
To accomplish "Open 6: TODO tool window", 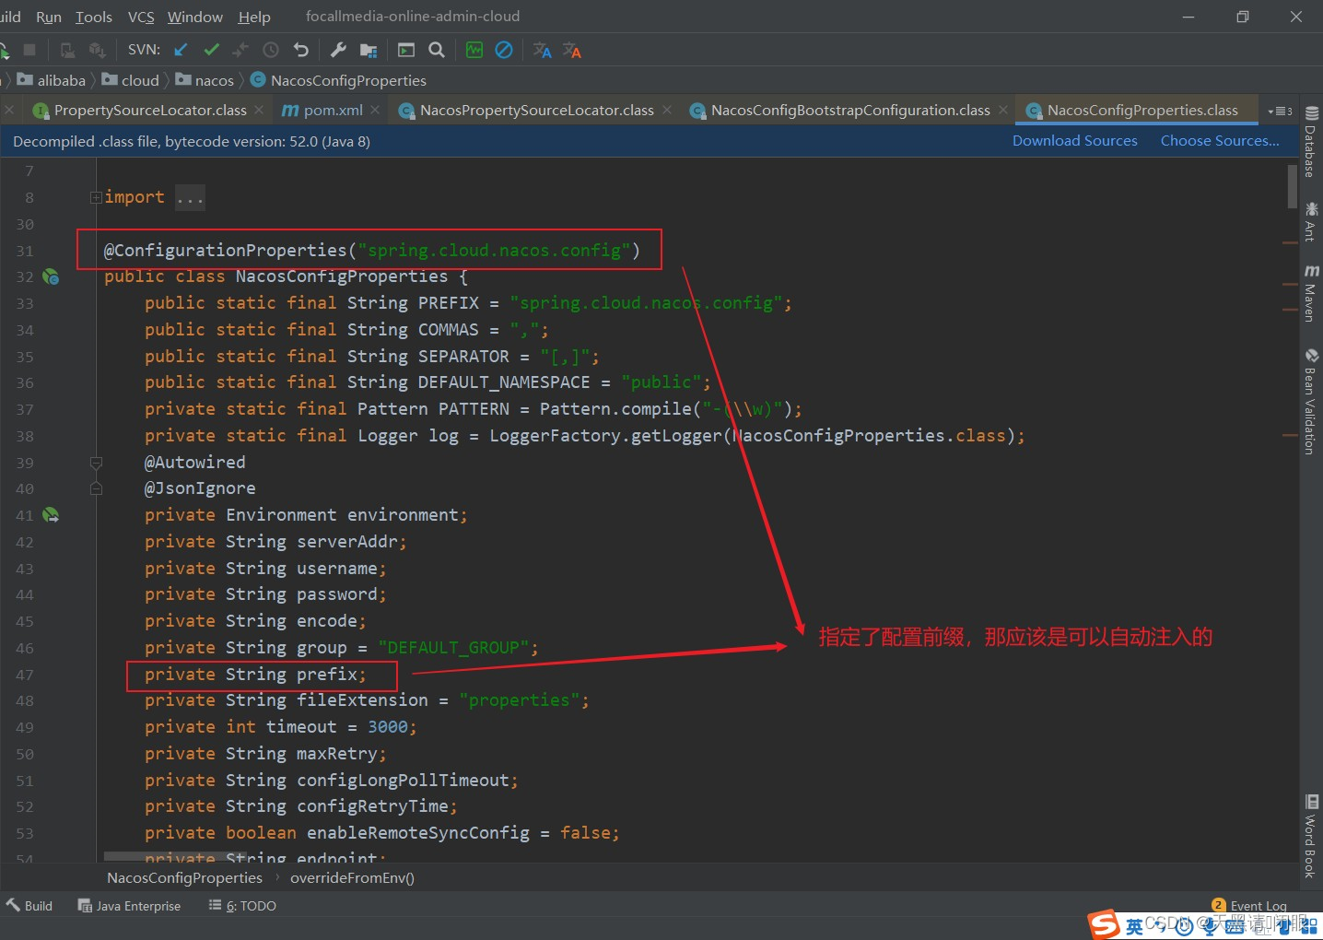I will click(242, 906).
